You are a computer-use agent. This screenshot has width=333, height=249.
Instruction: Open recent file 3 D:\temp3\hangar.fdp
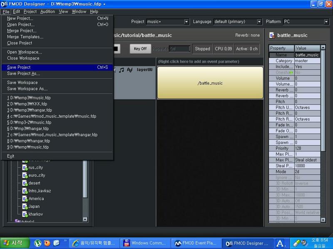pyautogui.click(x=57, y=110)
